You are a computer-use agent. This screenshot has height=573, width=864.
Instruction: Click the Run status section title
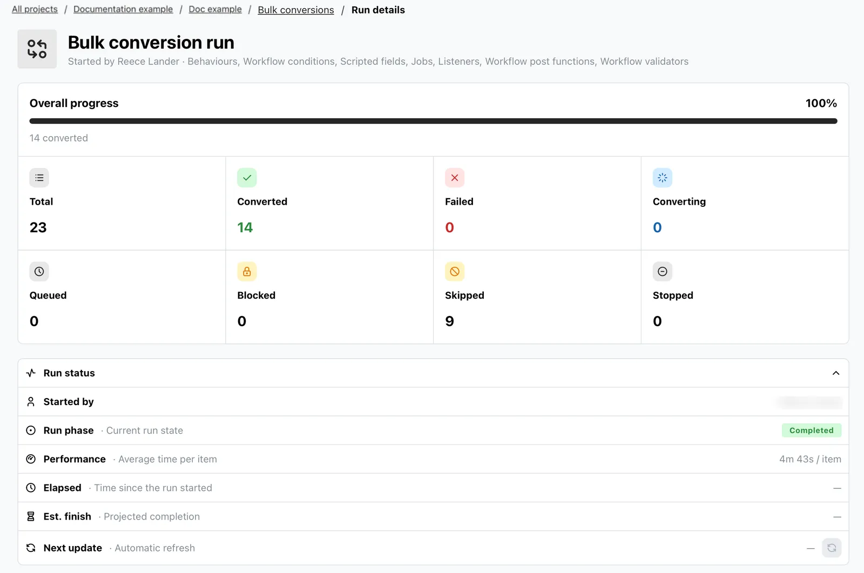pos(69,373)
